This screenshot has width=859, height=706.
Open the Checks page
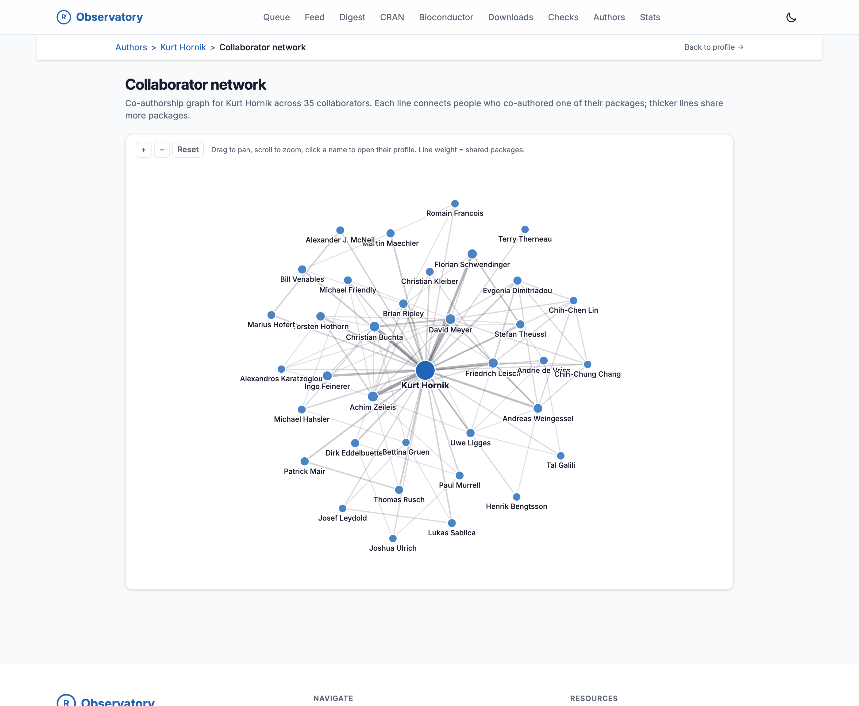pos(563,17)
